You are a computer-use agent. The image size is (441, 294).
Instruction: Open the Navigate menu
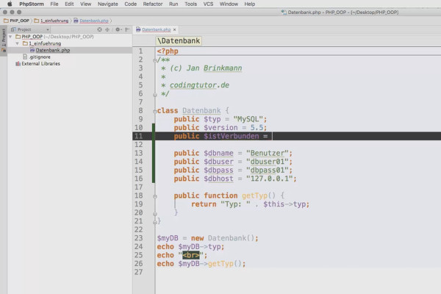(108, 4)
